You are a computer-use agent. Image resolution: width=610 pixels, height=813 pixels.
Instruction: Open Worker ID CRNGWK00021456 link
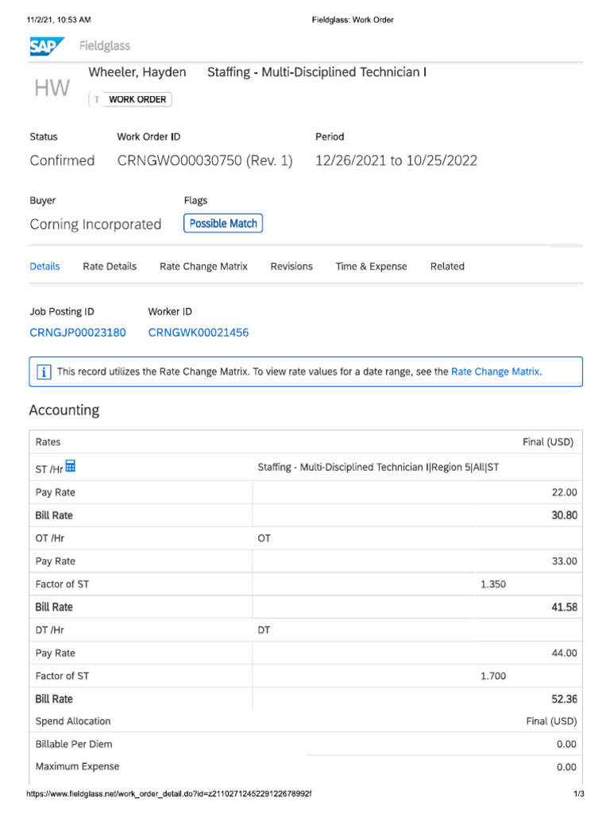pos(199,333)
